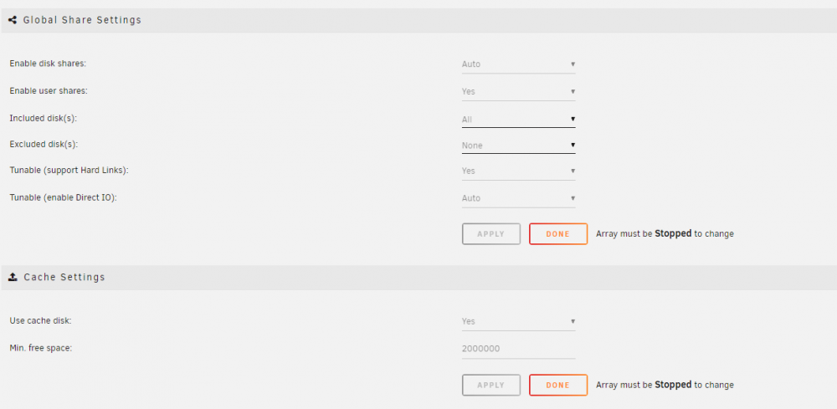Click Apply in Global Share Settings
The width and height of the screenshot is (837, 409).
(x=491, y=234)
